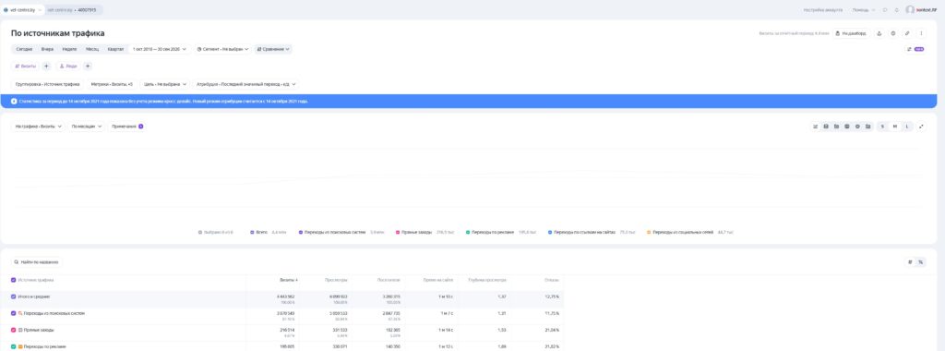Sort table by Отказы column header
Image resolution: width=945 pixels, height=351 pixels.
pyautogui.click(x=552, y=280)
